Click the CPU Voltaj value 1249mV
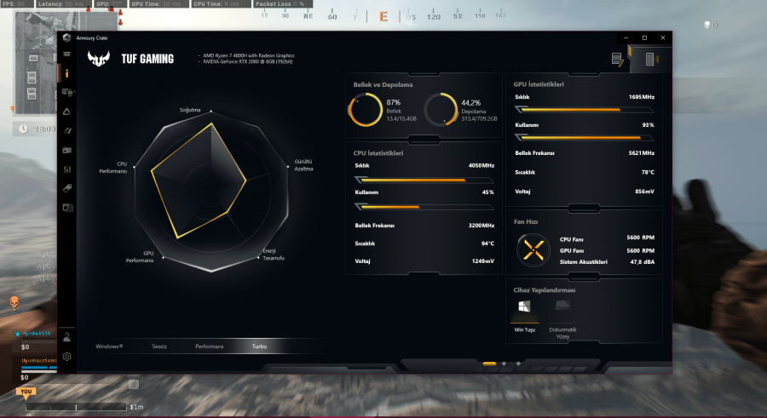Viewport: 767px width, 418px height. (483, 261)
